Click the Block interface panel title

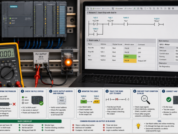tap(163, 41)
